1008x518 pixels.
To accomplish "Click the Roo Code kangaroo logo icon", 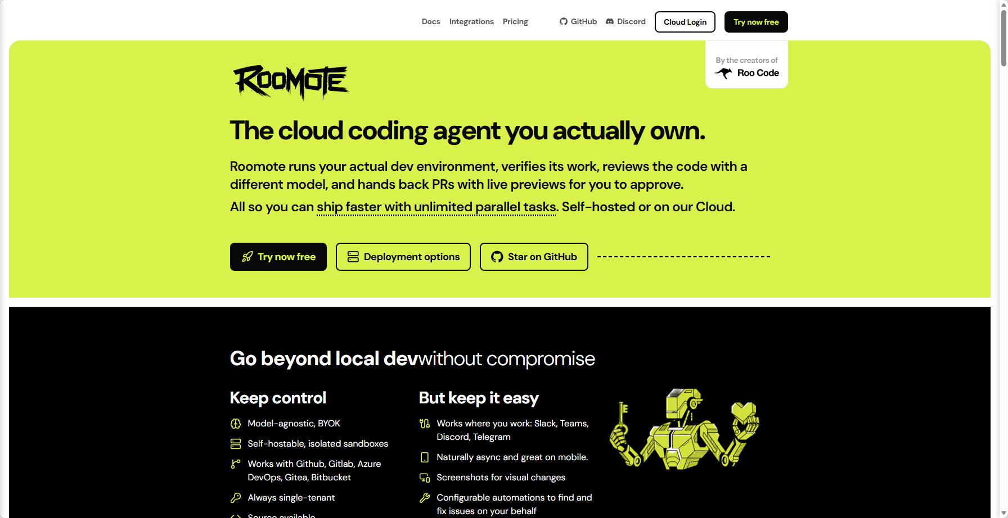I will click(x=723, y=73).
